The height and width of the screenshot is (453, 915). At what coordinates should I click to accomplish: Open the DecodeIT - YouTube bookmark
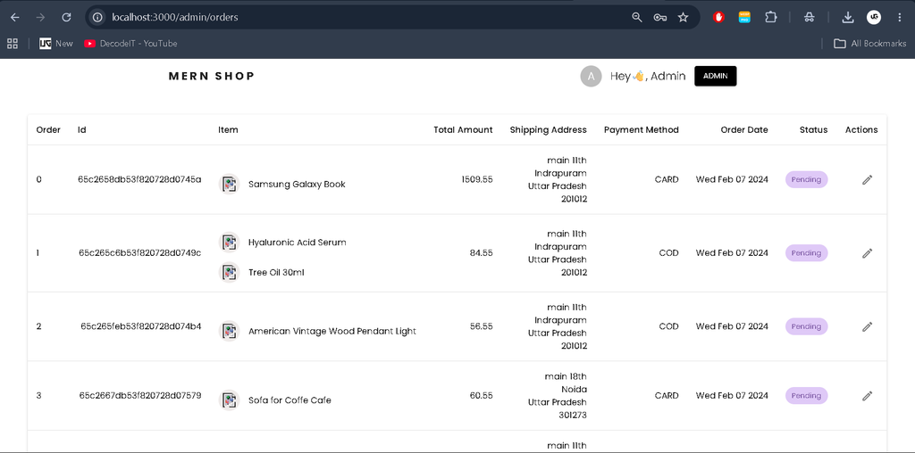click(130, 43)
